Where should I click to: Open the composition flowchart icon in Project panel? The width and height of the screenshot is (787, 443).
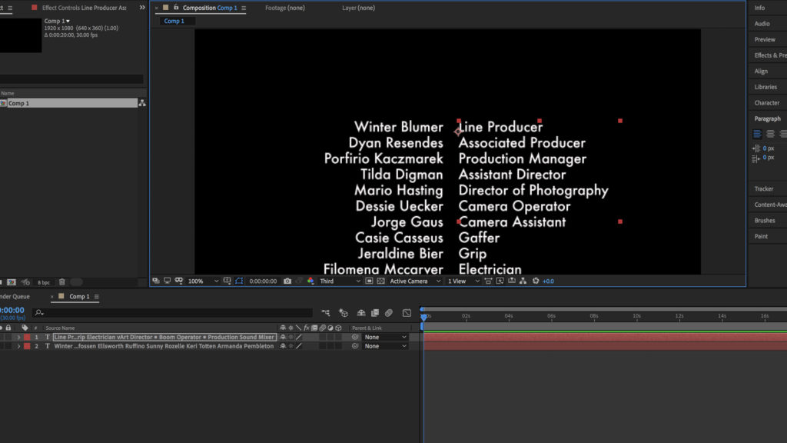click(142, 103)
